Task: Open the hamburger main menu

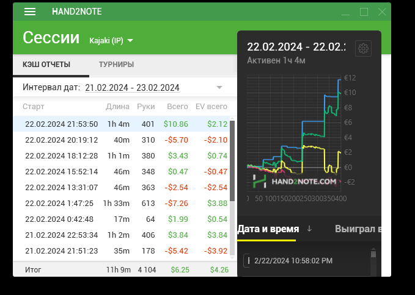Action: point(30,12)
